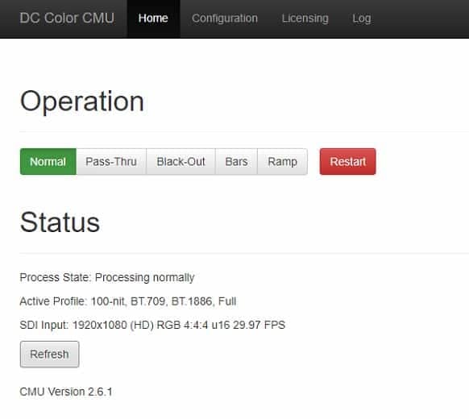Click the Active Profile text line

point(128,301)
